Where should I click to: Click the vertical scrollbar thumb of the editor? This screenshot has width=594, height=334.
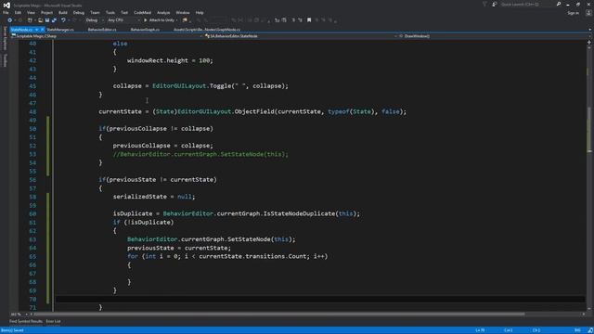click(x=589, y=129)
